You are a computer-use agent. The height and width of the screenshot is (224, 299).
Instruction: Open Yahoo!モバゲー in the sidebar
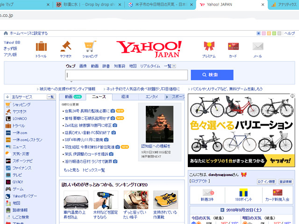pyautogui.click(x=25, y=196)
